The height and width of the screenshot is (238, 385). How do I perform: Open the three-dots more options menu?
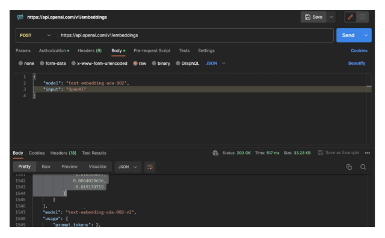pyautogui.click(x=368, y=153)
